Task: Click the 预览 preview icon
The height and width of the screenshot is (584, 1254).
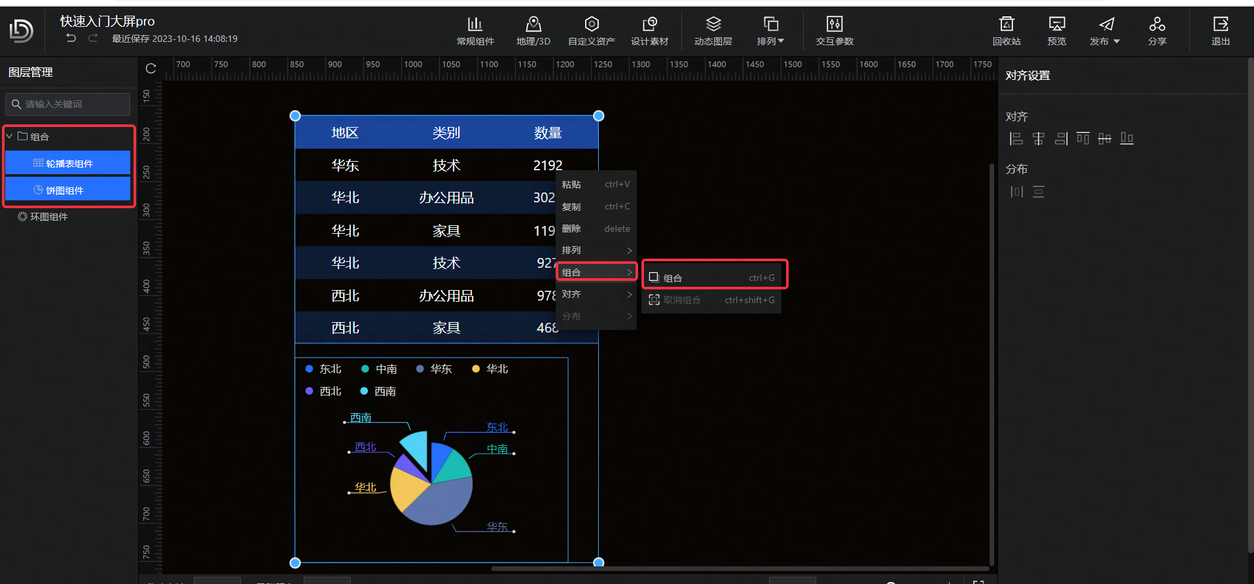Action: (x=1056, y=31)
